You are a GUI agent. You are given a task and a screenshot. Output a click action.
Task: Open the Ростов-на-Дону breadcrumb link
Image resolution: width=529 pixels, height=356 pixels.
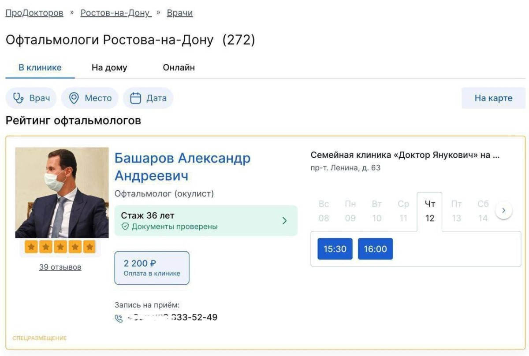pyautogui.click(x=115, y=13)
